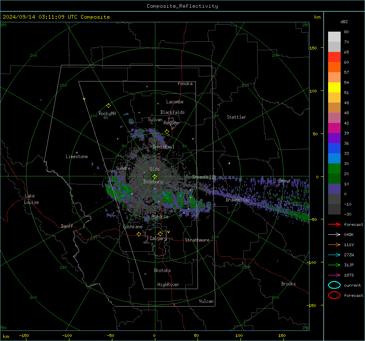Click the yellow diamond marker above Calgary
The image size is (365, 341).
160,234
